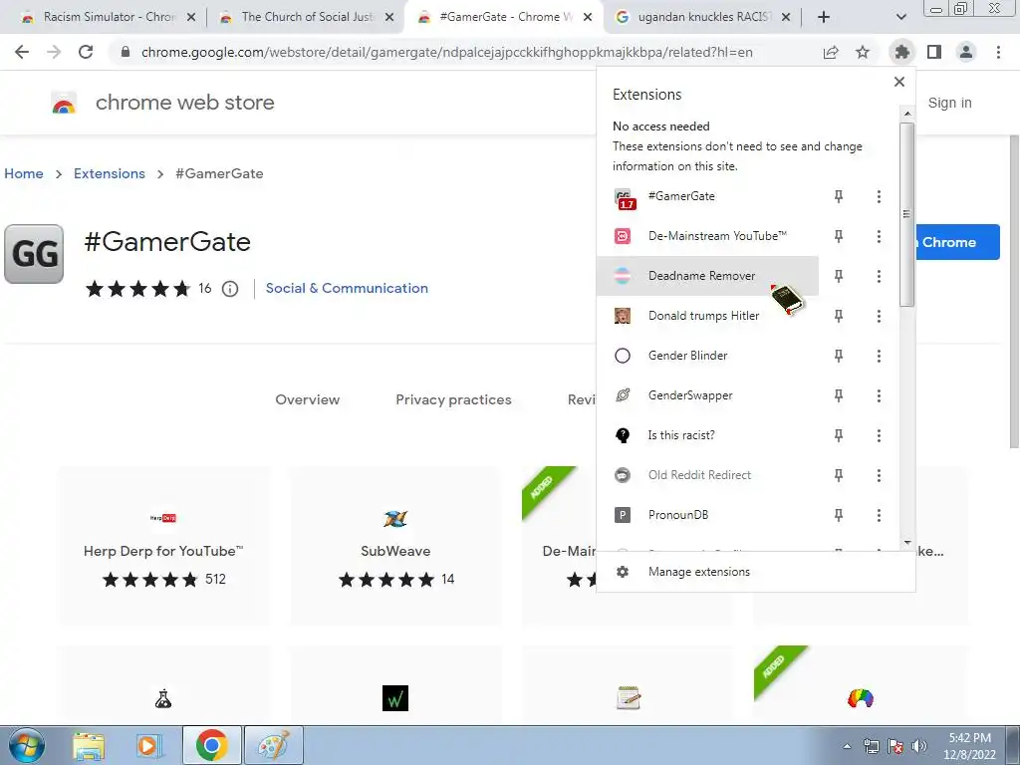The width and height of the screenshot is (1020, 765).
Task: Click the Extensions list scroll down arrow
Action: [x=907, y=543]
